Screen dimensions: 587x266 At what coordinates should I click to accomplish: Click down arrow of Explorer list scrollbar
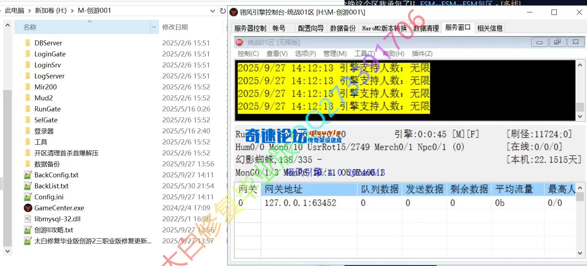[7, 251]
